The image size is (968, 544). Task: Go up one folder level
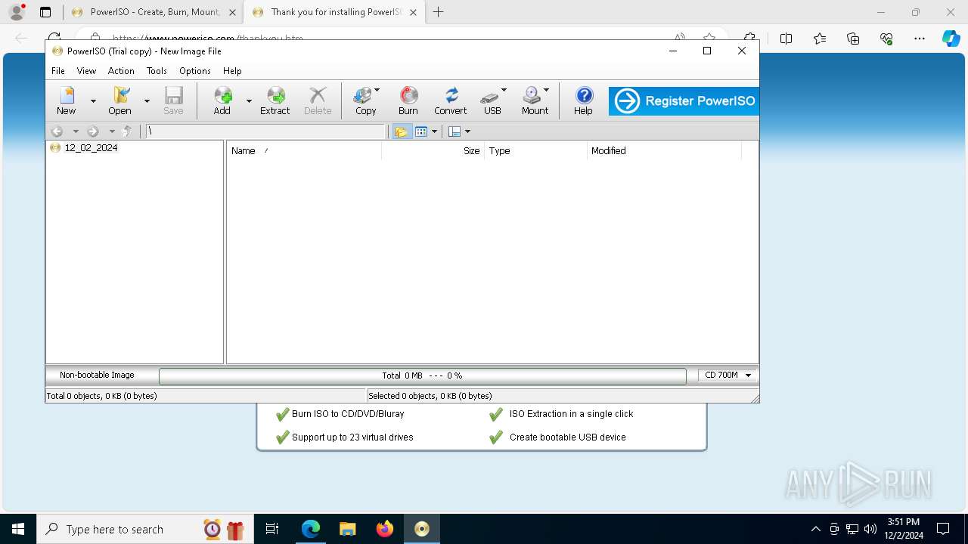127,131
